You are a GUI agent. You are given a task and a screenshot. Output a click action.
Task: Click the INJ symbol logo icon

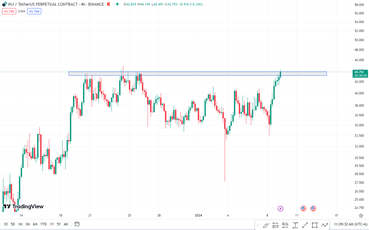coord(4,4)
